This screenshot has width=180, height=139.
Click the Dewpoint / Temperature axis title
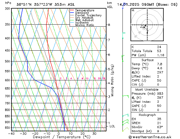pyautogui.click(x=62, y=137)
